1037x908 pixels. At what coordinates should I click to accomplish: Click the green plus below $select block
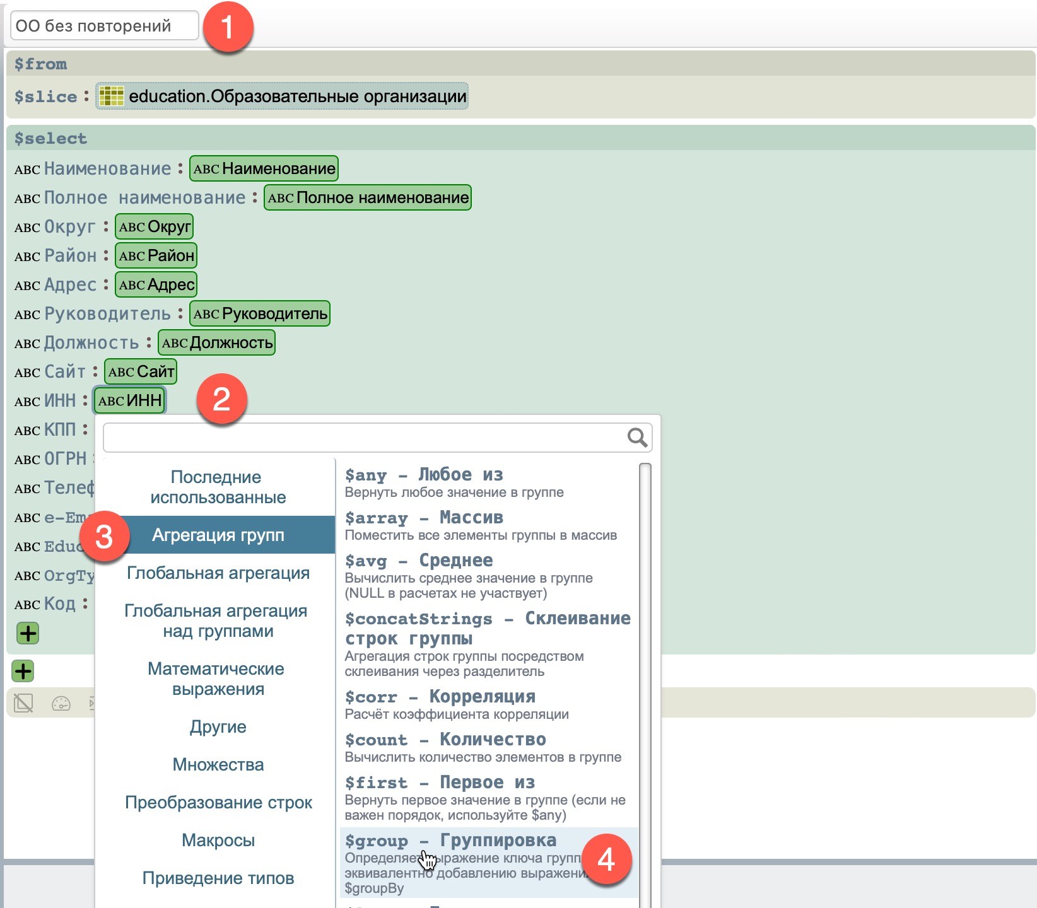coord(23,671)
